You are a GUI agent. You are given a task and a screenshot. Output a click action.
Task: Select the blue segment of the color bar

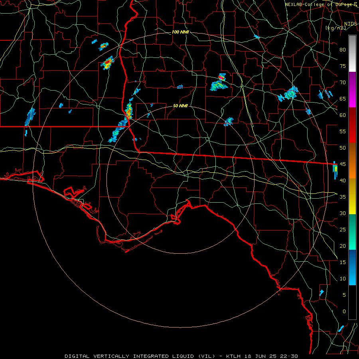(x=352, y=267)
